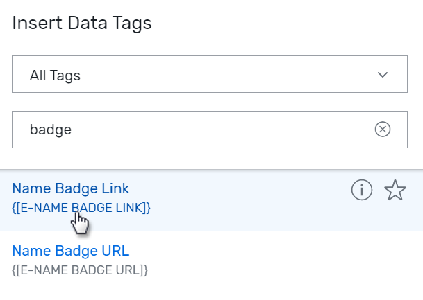This screenshot has width=423, height=300.
Task: Click the star icon on Name Badge Link
Action: (x=395, y=190)
